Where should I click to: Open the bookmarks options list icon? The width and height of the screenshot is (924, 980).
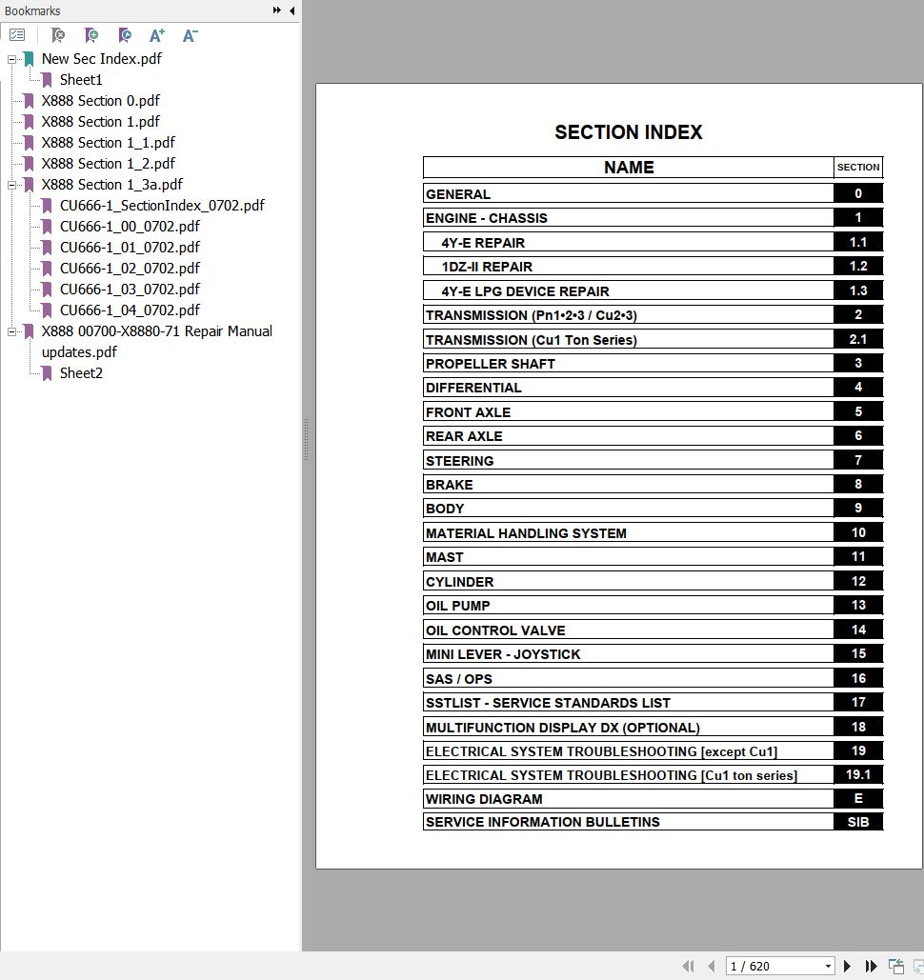point(17,35)
